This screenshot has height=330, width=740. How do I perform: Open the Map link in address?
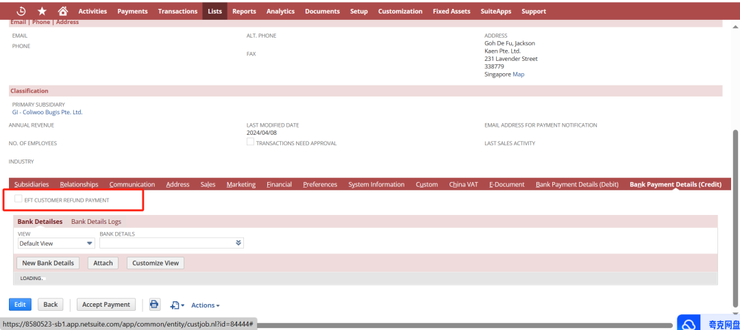518,75
